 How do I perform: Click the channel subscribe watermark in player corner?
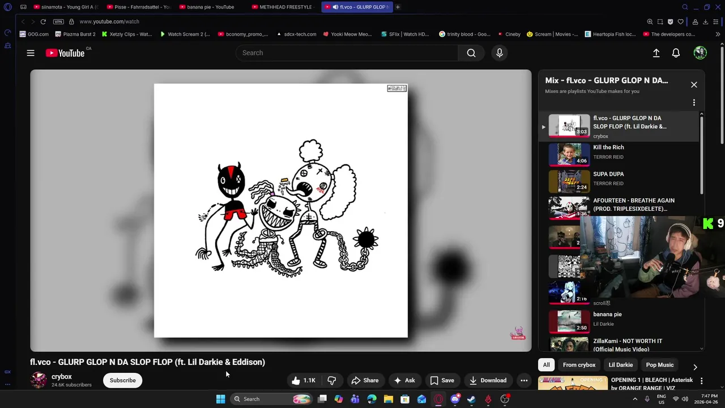coord(518,334)
